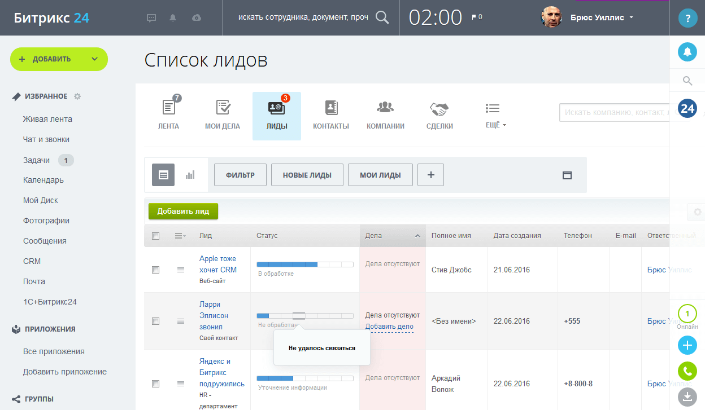Image resolution: width=705 pixels, height=410 pixels.
Task: Click the online users counter circle
Action: coord(687,314)
